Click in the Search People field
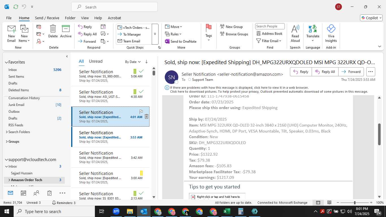 click(x=270, y=26)
